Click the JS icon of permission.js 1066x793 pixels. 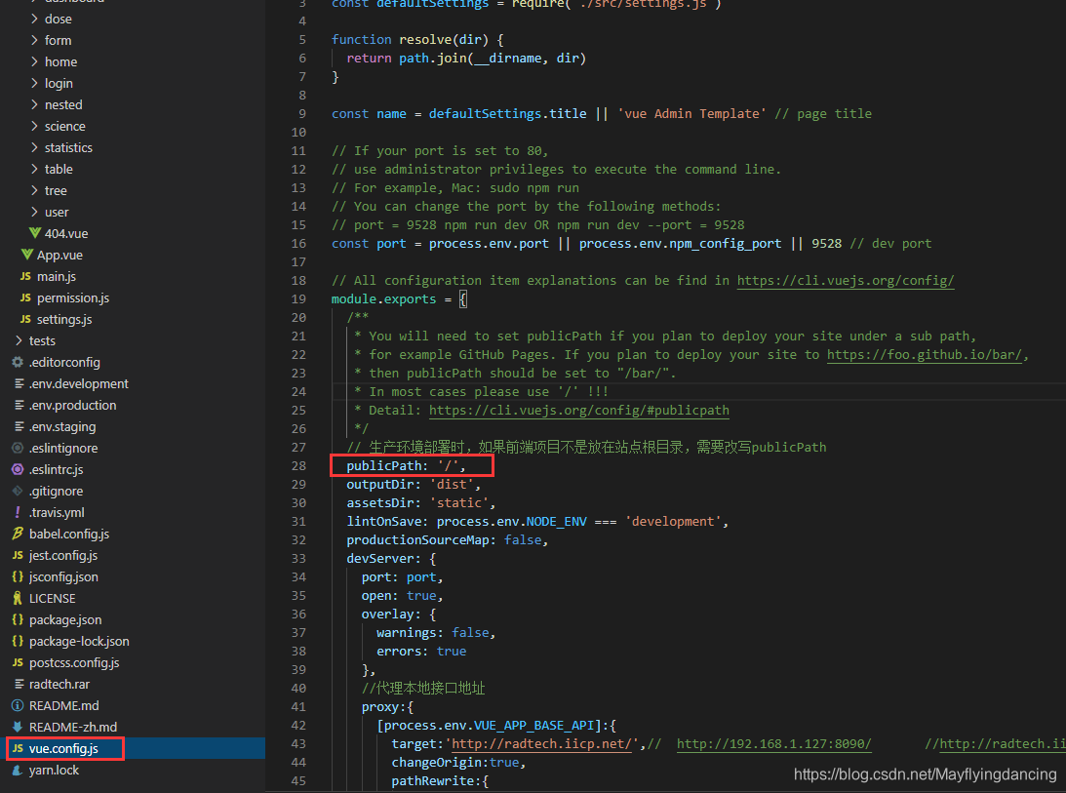[25, 297]
